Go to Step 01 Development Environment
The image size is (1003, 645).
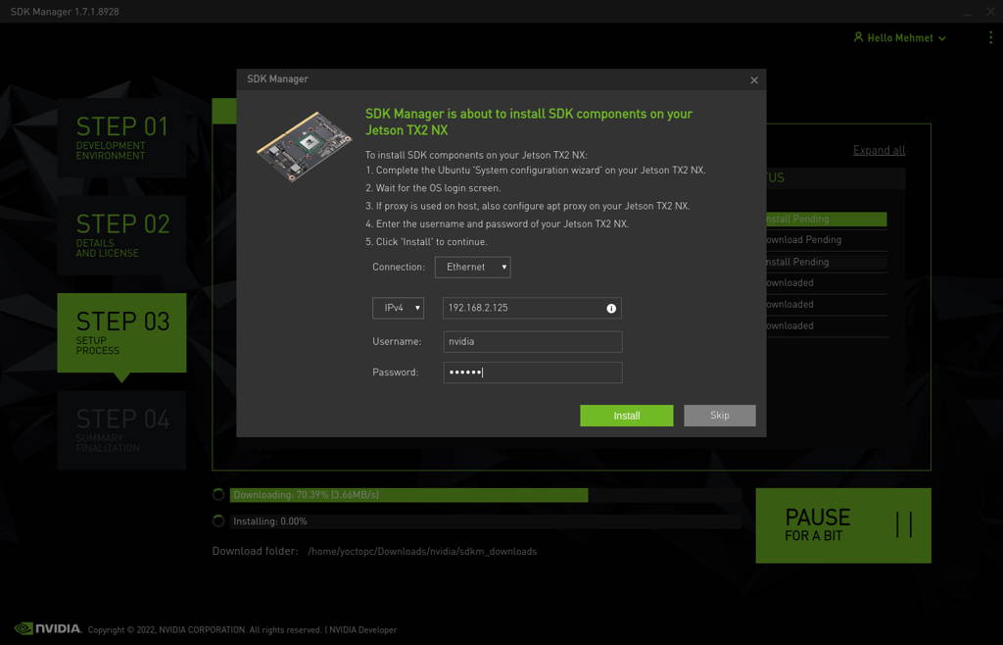tap(121, 137)
